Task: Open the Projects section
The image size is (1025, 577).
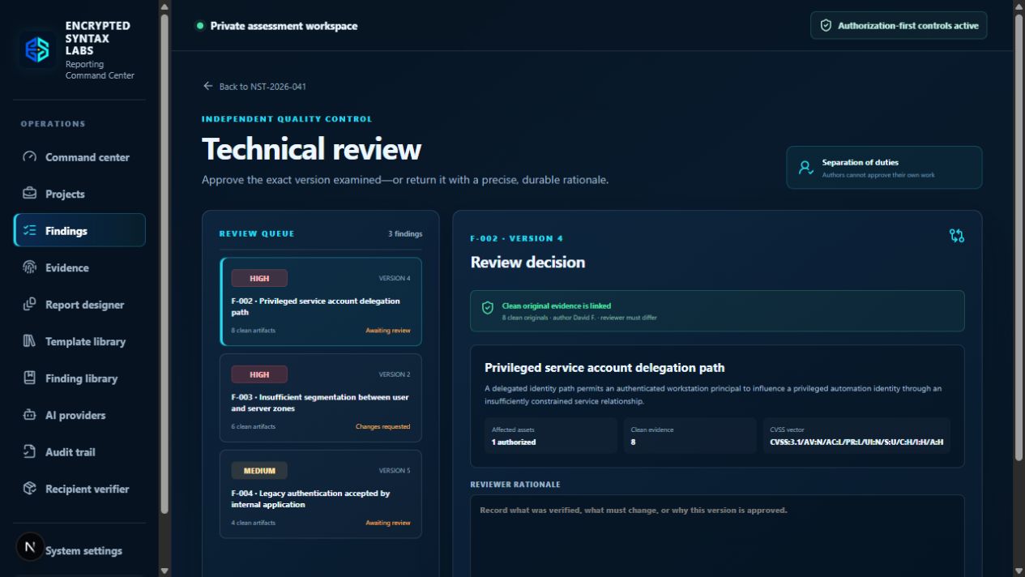Action: click(79, 194)
